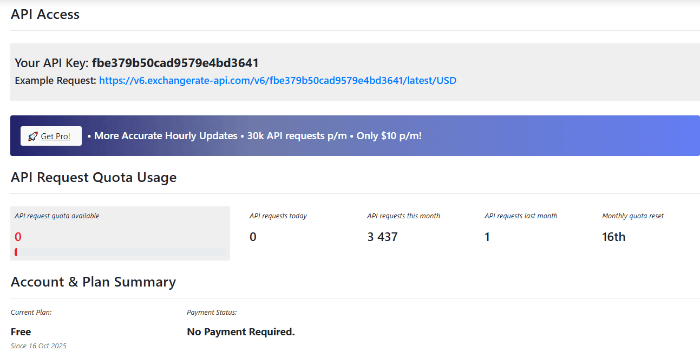Click the rocket icon on Get Pro button

pos(32,136)
